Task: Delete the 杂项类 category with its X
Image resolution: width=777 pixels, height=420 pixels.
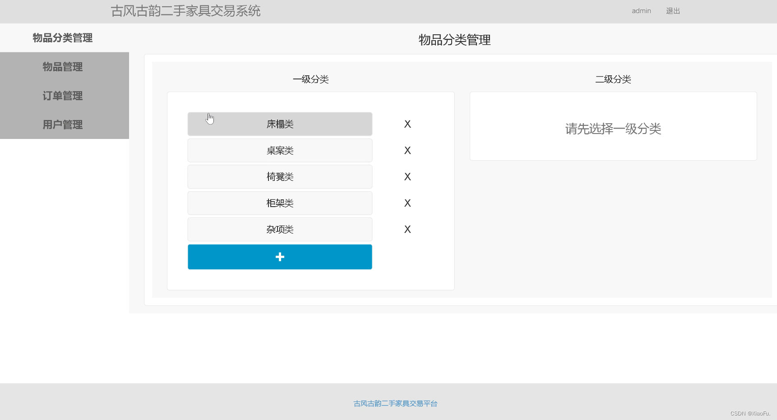Action: pyautogui.click(x=407, y=229)
